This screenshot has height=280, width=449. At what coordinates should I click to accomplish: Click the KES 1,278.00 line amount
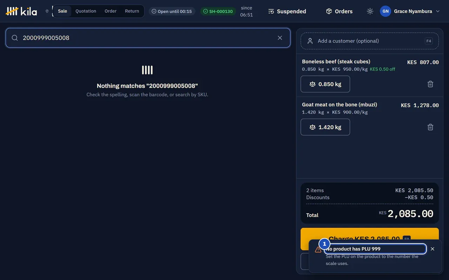coord(420,105)
